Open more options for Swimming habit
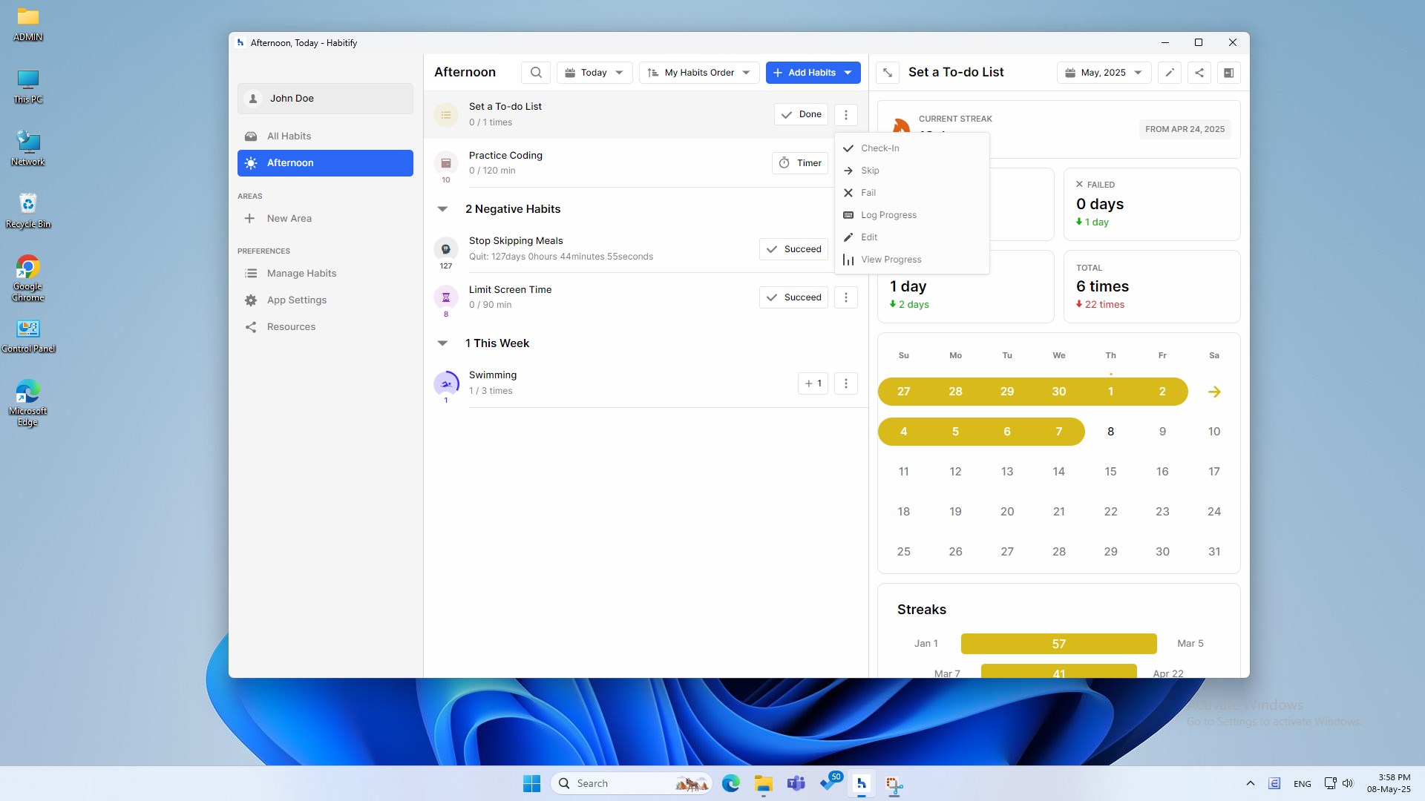The width and height of the screenshot is (1425, 801). (846, 383)
